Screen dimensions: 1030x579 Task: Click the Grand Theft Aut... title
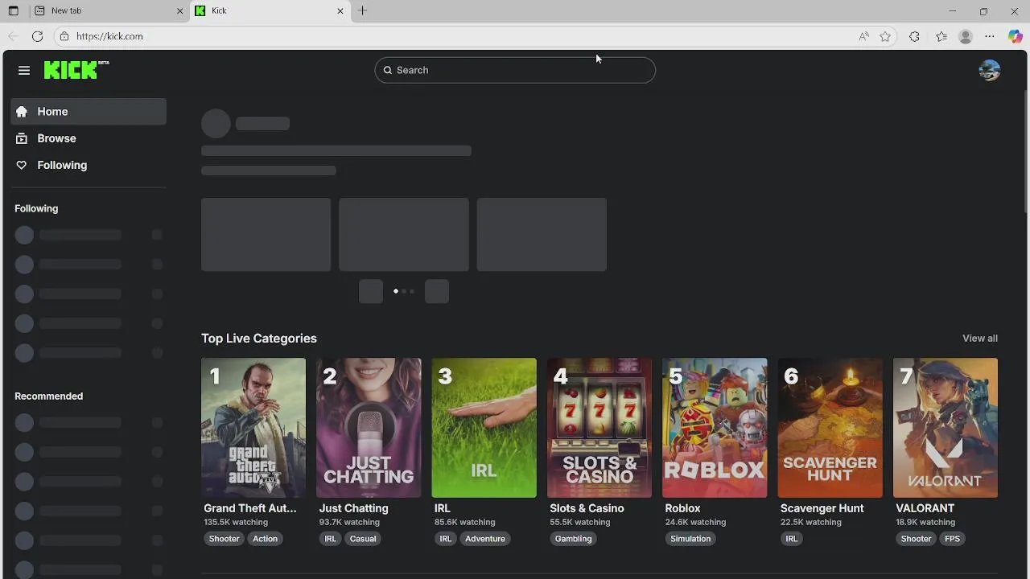pyautogui.click(x=250, y=508)
